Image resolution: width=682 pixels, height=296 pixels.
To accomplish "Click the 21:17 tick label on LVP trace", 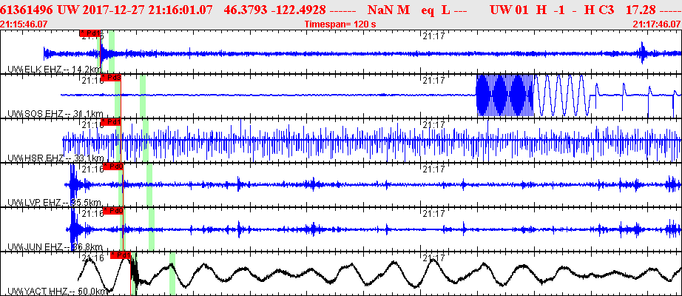I will [433, 169].
